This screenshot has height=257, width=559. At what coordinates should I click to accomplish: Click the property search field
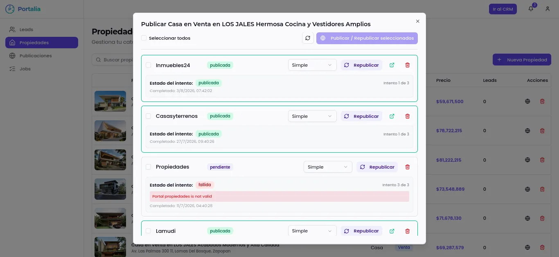[x=113, y=60]
